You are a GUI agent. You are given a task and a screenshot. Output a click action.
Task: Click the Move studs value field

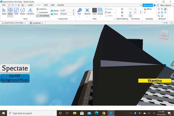click(66, 14)
